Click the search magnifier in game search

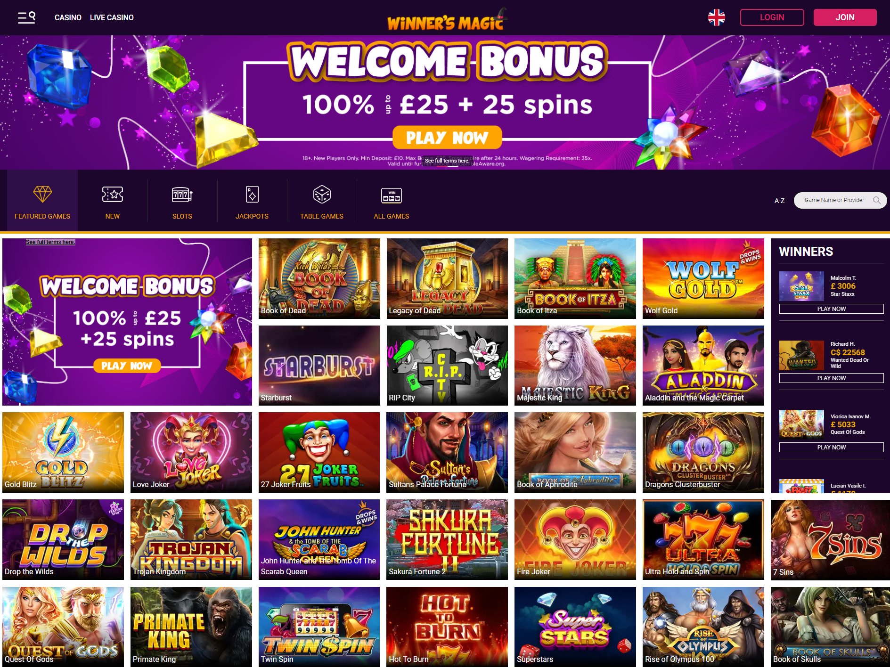(x=876, y=200)
